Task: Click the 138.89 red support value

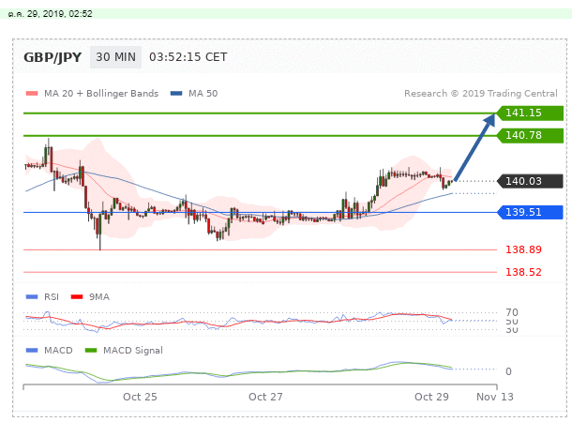Action: pos(523,249)
